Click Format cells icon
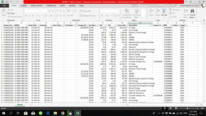Image resolution: width=206 pixels, height=116 pixels. [164, 11]
